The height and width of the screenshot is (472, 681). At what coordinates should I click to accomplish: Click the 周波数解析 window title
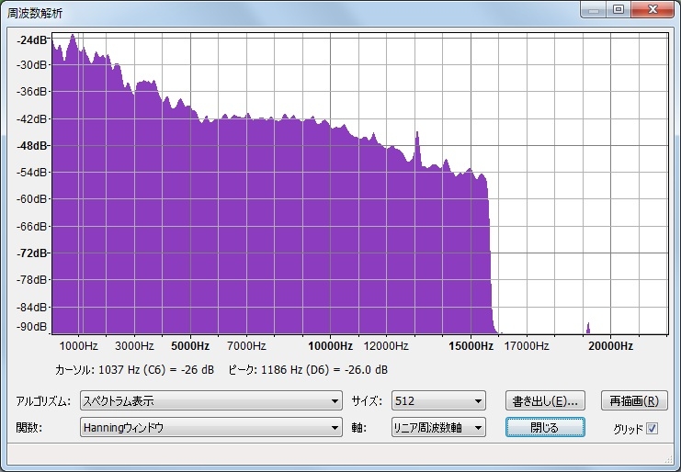(35, 13)
